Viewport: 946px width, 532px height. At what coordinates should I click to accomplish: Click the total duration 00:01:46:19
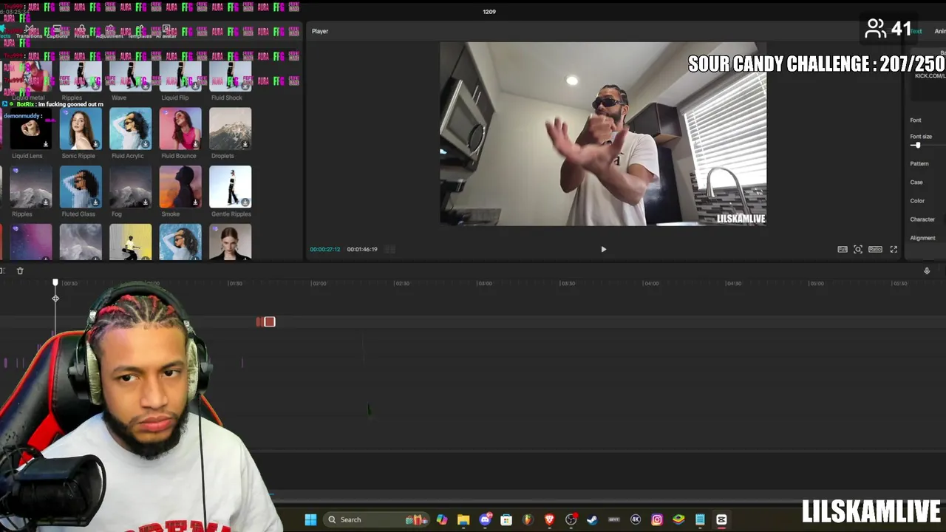pos(362,250)
